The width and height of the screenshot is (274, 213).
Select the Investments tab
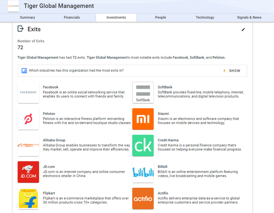[x=116, y=18]
